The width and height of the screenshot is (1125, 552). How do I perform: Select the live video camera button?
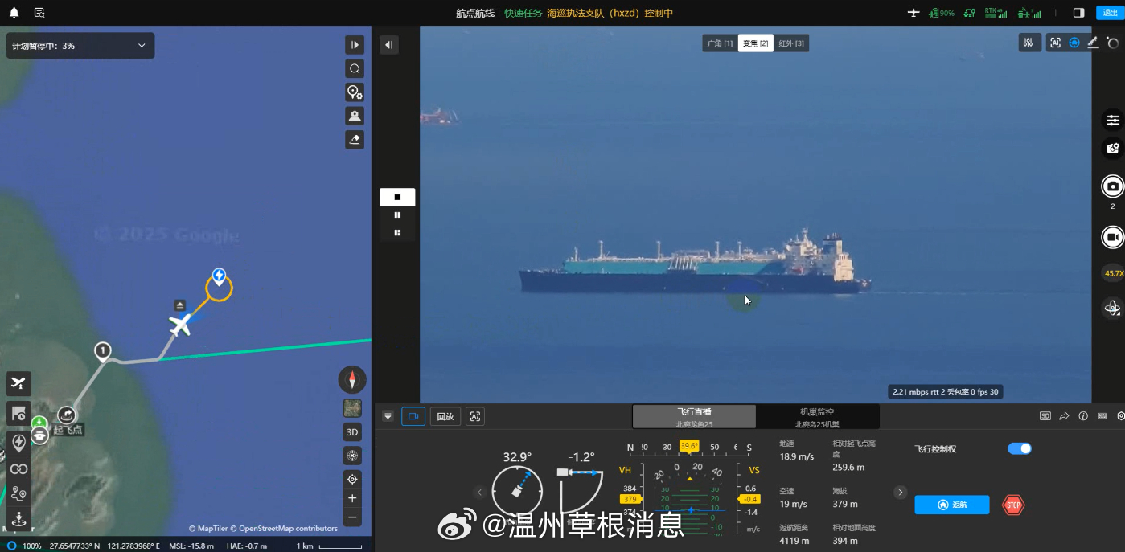[x=413, y=416]
